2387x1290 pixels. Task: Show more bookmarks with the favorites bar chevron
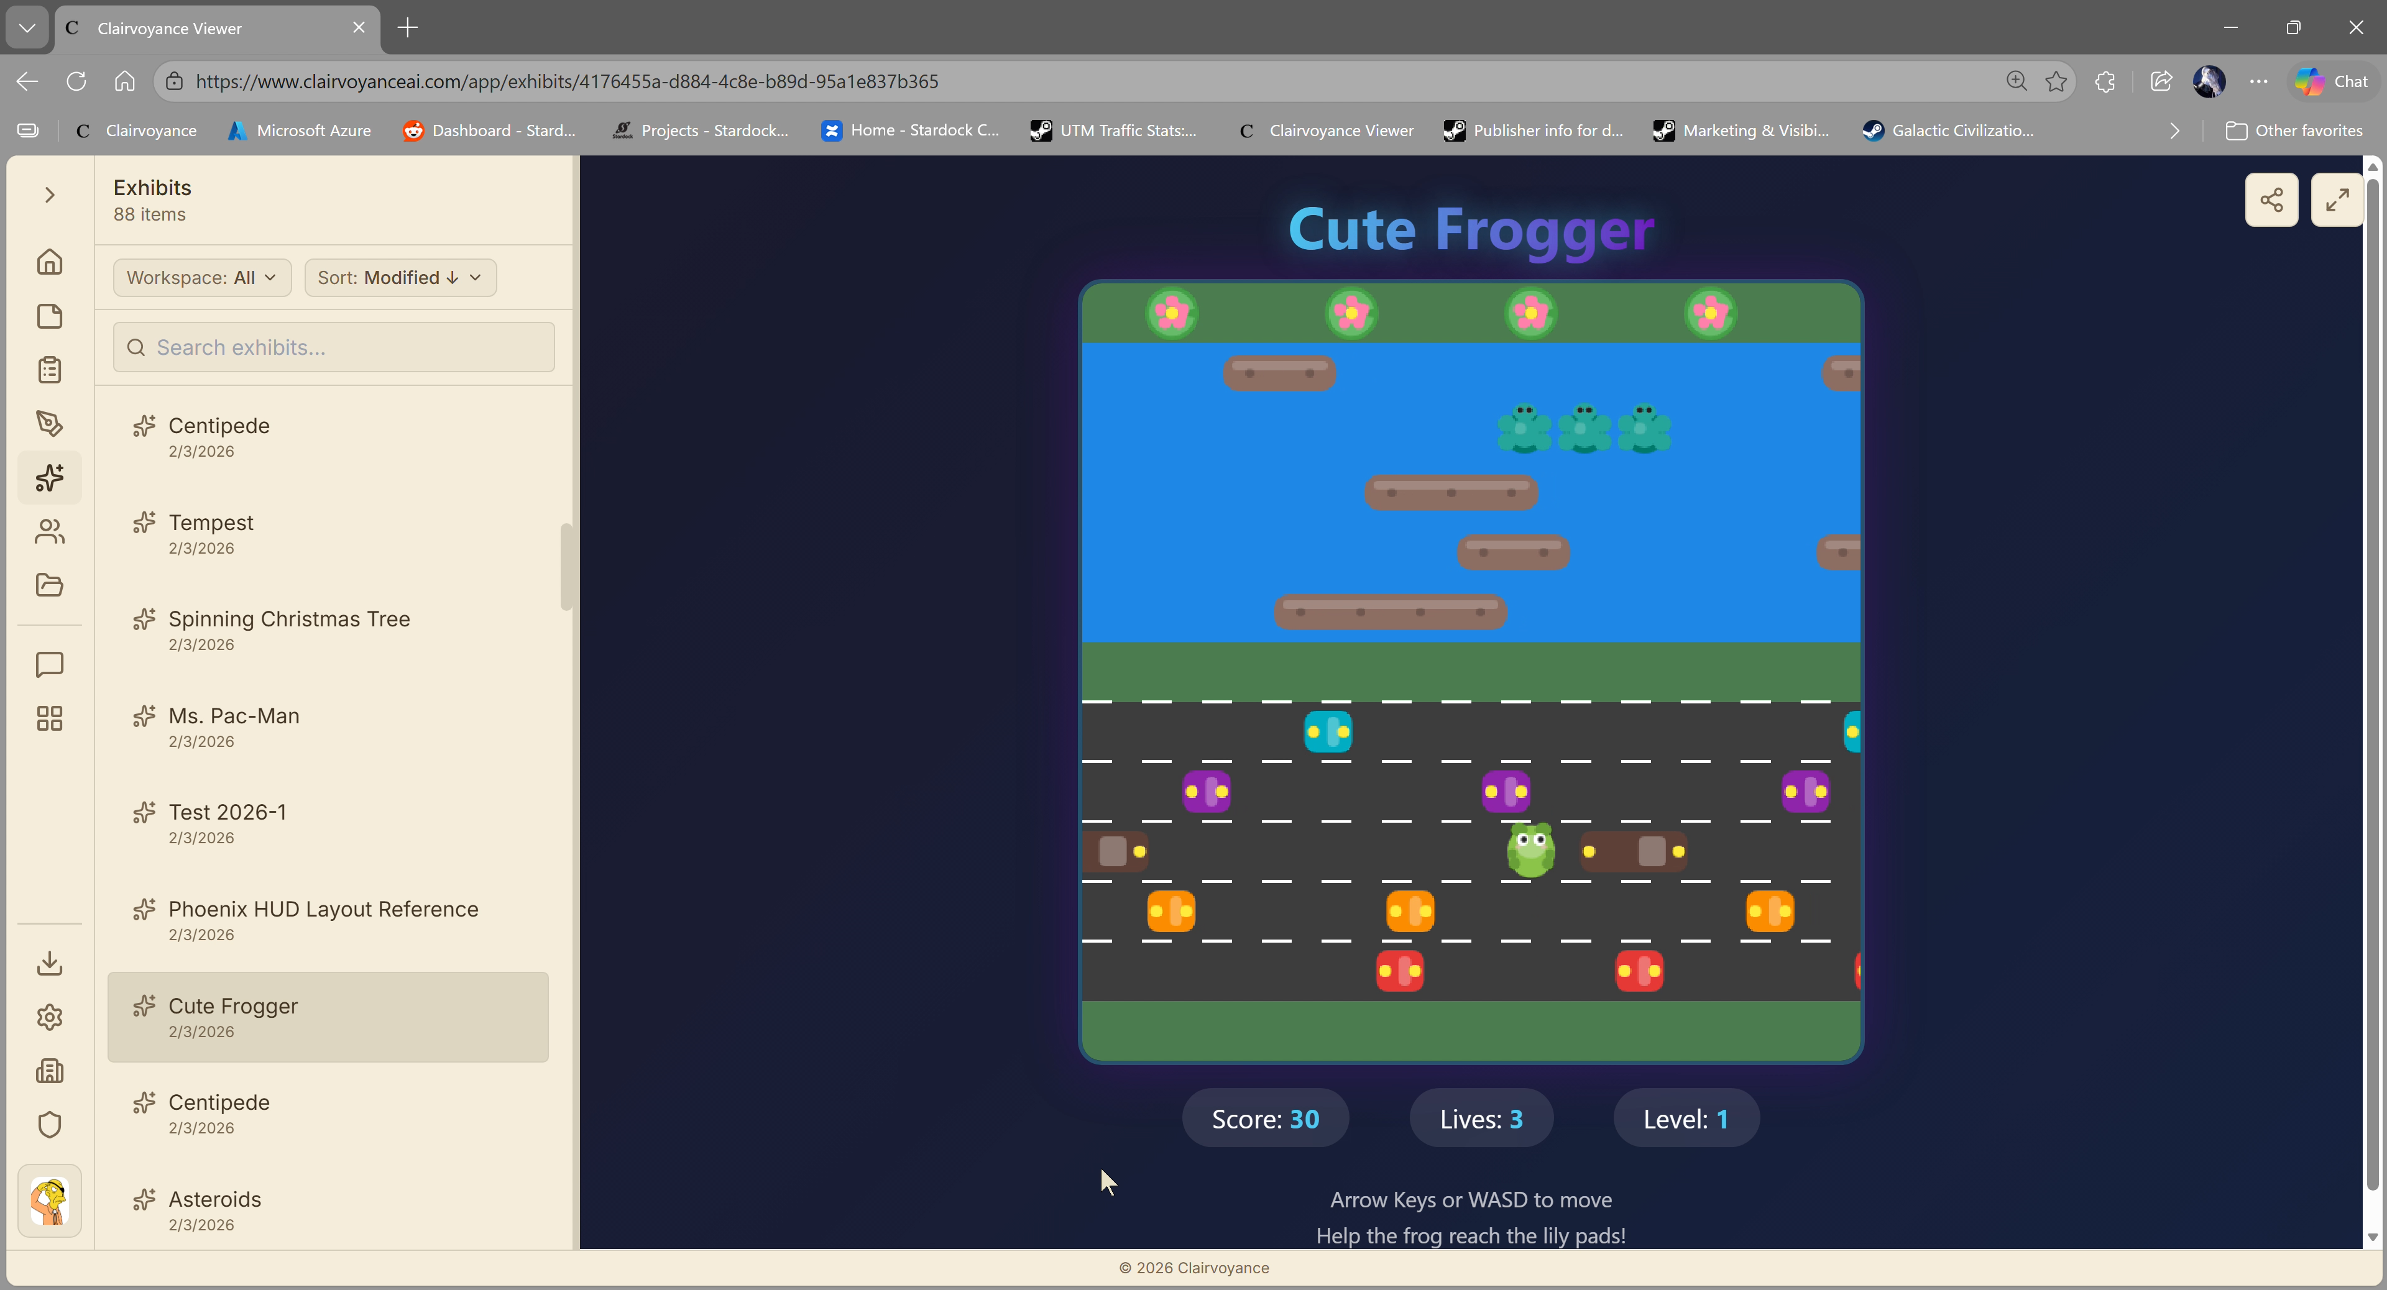coord(2174,130)
